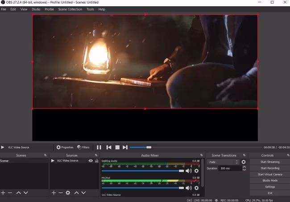
Task: Open transition properties gear icon
Action: point(244,162)
